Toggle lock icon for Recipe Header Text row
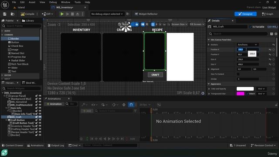Image resolution: width=279 pixels, height=157 pixels. coord(37,132)
